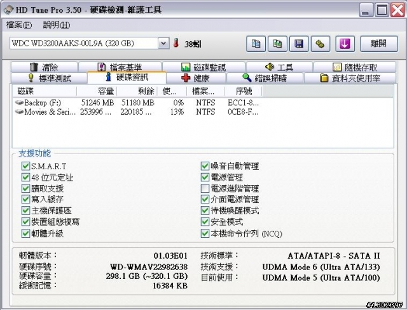
Task: Toggle the 48 位元定址 checkbox
Action: [25, 178]
